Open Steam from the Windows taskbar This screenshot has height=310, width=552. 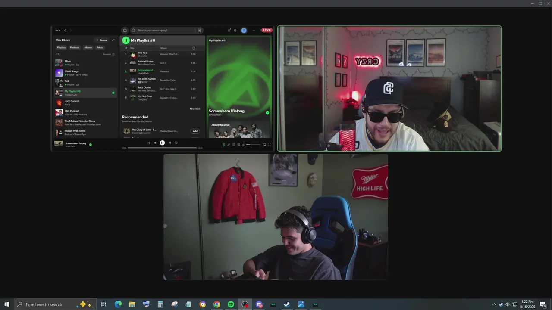click(287, 304)
